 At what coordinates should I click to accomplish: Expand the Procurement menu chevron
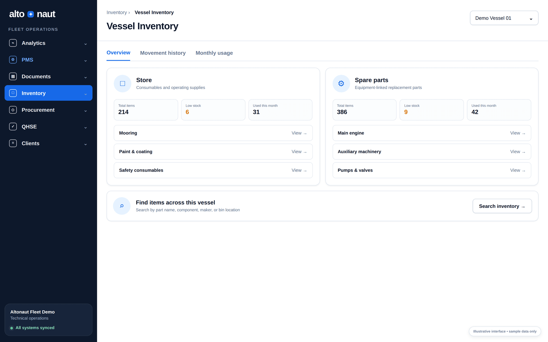tap(86, 111)
